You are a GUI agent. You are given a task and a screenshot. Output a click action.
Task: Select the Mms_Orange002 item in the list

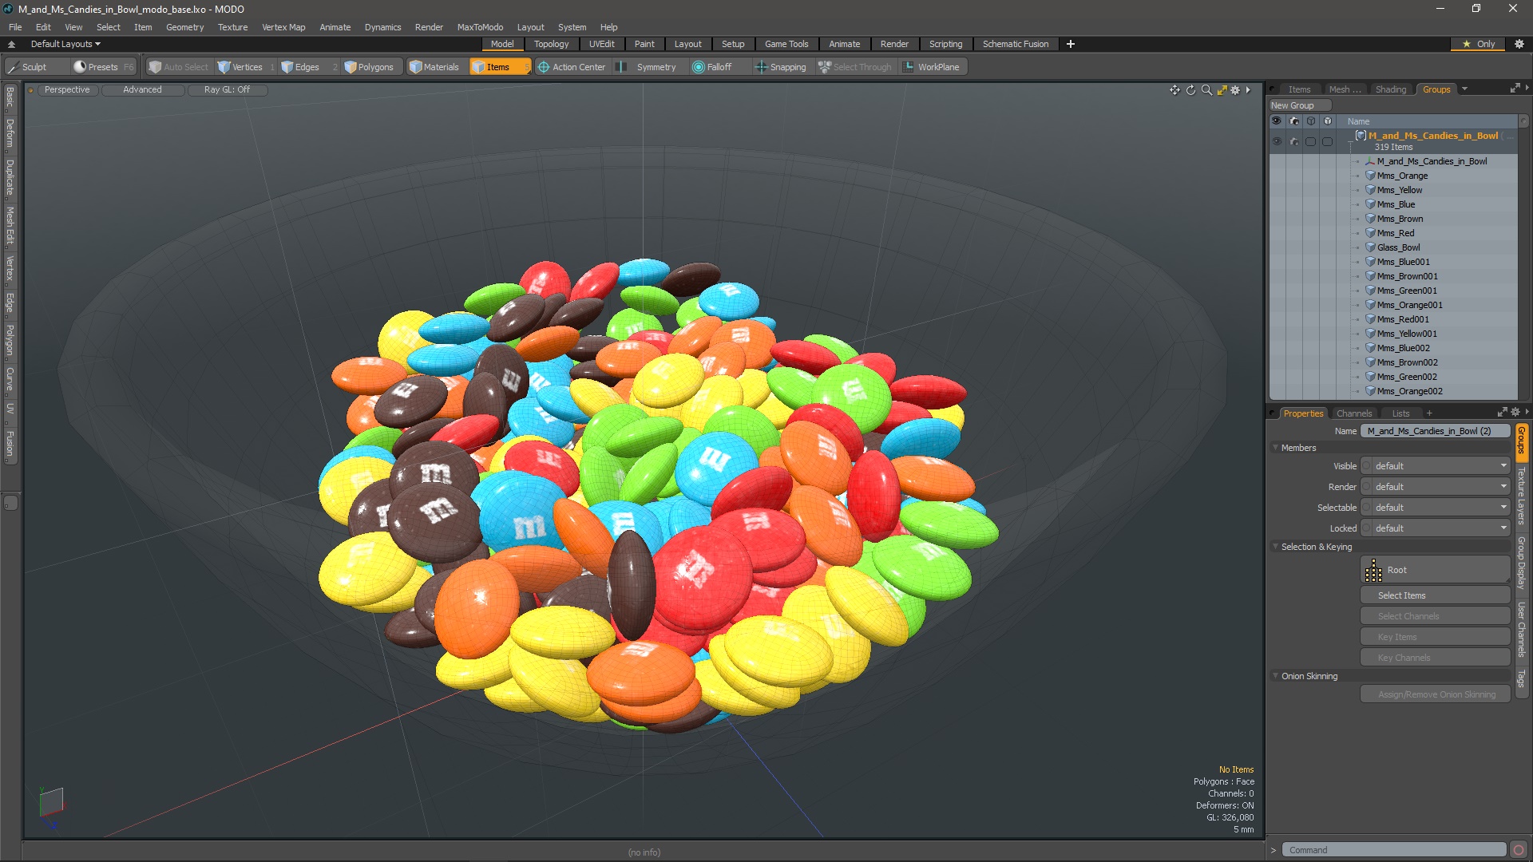[1409, 391]
